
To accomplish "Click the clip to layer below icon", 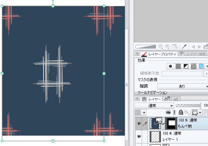I will click(x=168, y=112).
